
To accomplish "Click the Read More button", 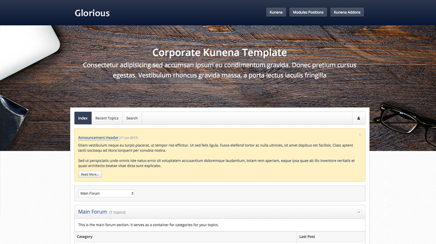I will pyautogui.click(x=90, y=174).
